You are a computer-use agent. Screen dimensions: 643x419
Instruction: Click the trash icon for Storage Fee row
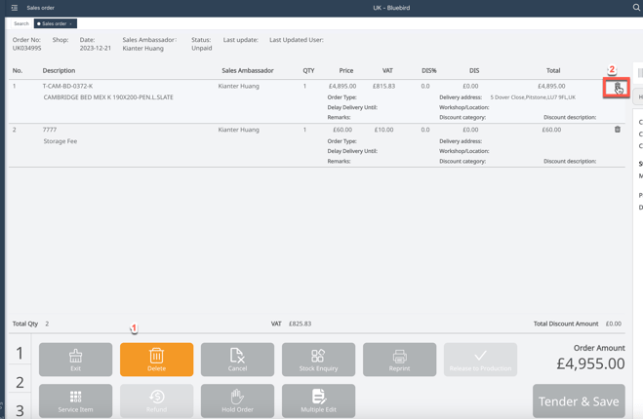(x=617, y=130)
